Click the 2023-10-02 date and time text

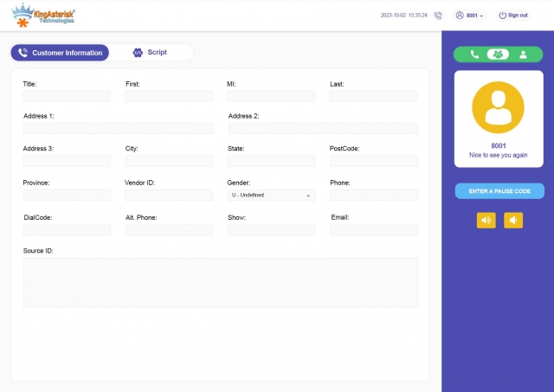404,16
